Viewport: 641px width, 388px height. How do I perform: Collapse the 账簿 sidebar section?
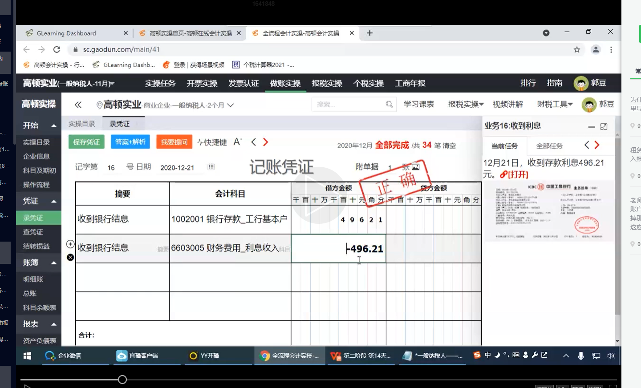pos(54,263)
